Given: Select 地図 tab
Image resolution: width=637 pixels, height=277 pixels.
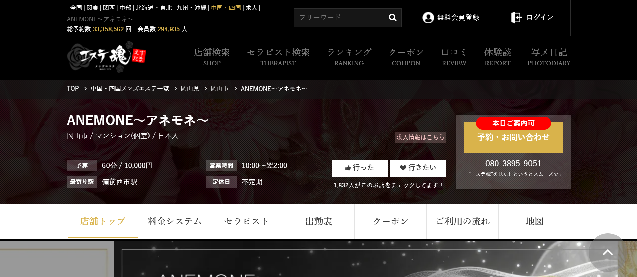Looking at the screenshot, I should pos(534,221).
